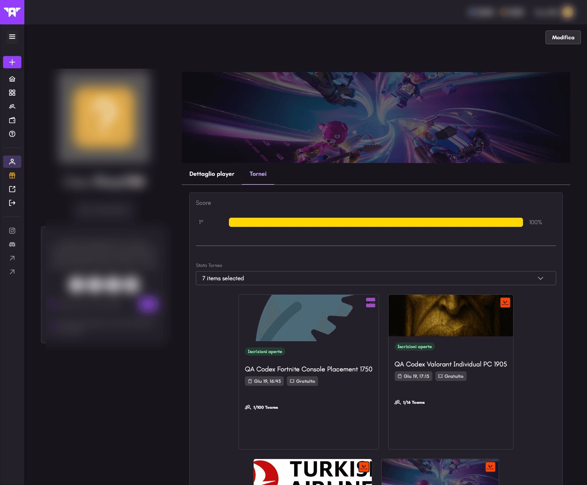This screenshot has height=485, width=587.
Task: Click the '100%' score value
Action: coord(536,222)
